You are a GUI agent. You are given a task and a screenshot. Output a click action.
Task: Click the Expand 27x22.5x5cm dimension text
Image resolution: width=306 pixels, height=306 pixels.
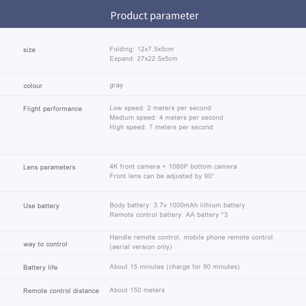pyautogui.click(x=144, y=58)
